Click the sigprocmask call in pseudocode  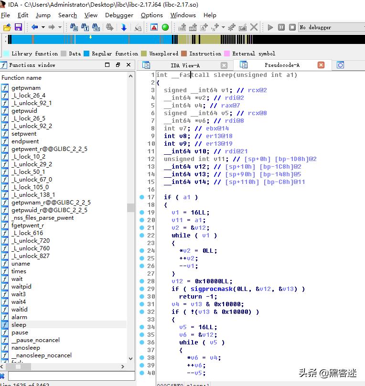tap(210, 289)
